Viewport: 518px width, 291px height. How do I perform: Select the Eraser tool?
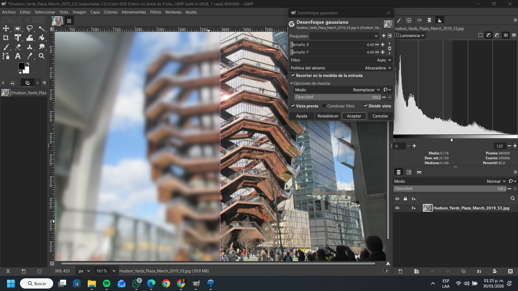click(18, 47)
